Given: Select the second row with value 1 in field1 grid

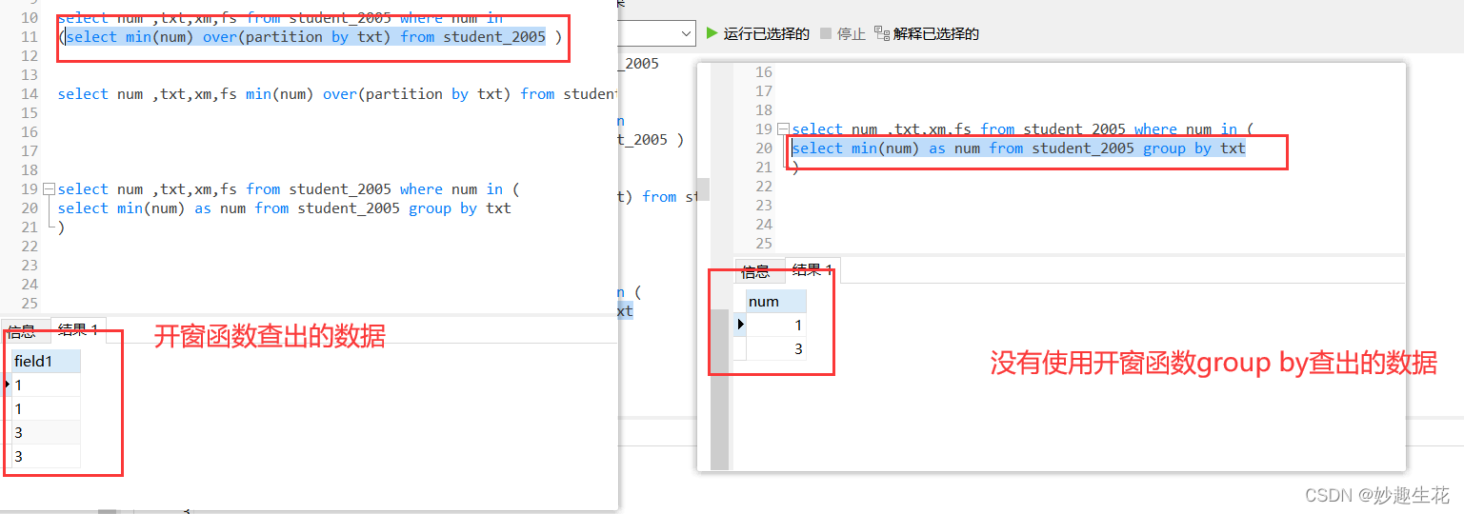Looking at the screenshot, I should tap(46, 409).
